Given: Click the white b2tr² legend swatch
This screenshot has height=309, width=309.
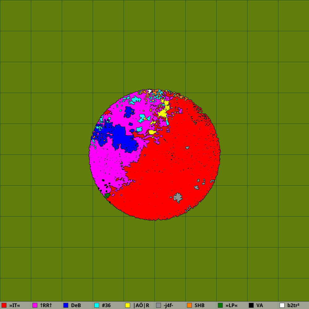Looking at the screenshot, I should click(x=282, y=305).
